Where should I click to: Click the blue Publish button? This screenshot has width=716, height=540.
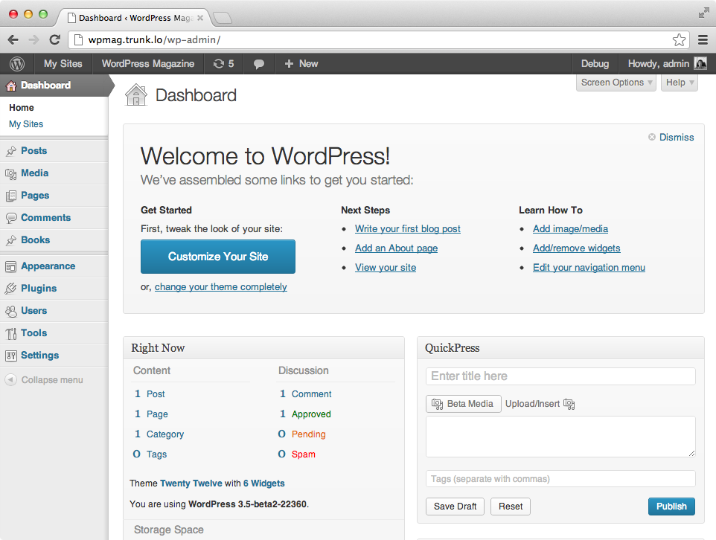[671, 507]
